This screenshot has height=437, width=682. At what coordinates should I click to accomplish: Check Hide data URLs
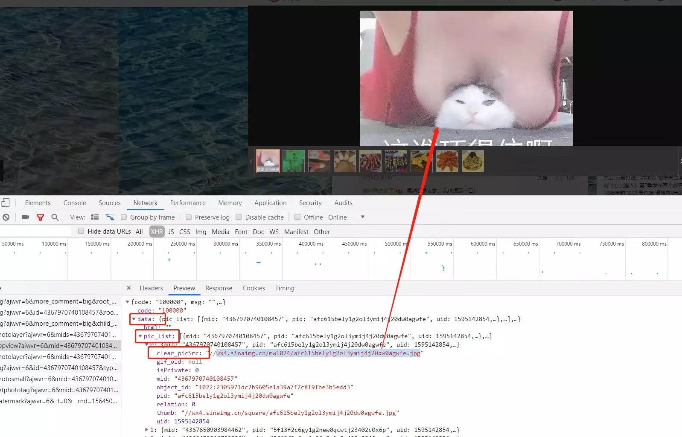coord(81,231)
